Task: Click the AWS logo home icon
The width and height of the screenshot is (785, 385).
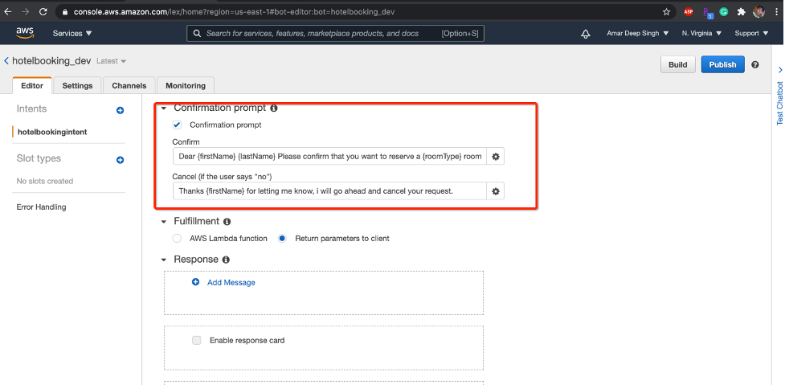Action: pos(24,33)
